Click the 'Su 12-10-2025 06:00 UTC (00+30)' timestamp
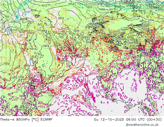Screen dimensions: 164x127 (128, 119)
